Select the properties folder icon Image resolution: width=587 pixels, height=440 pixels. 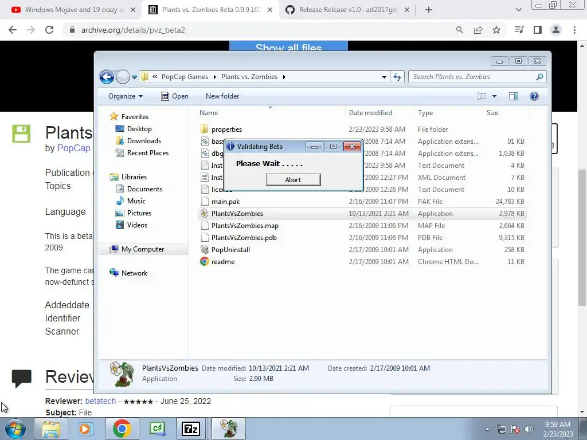(205, 129)
